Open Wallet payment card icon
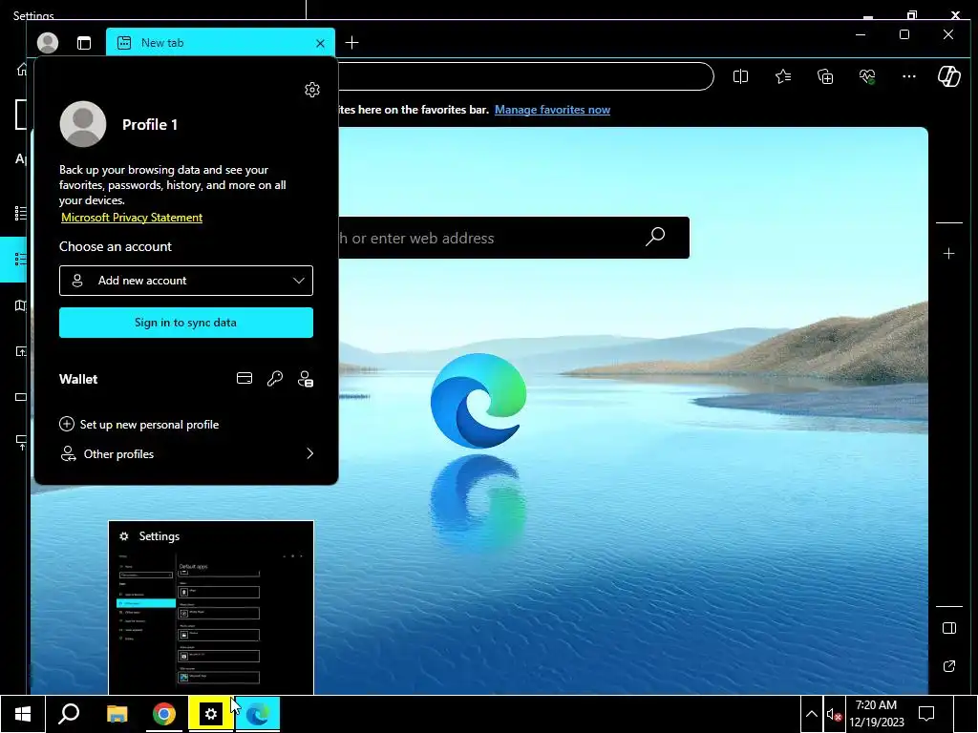Screen dimensions: 978x733 244,378
